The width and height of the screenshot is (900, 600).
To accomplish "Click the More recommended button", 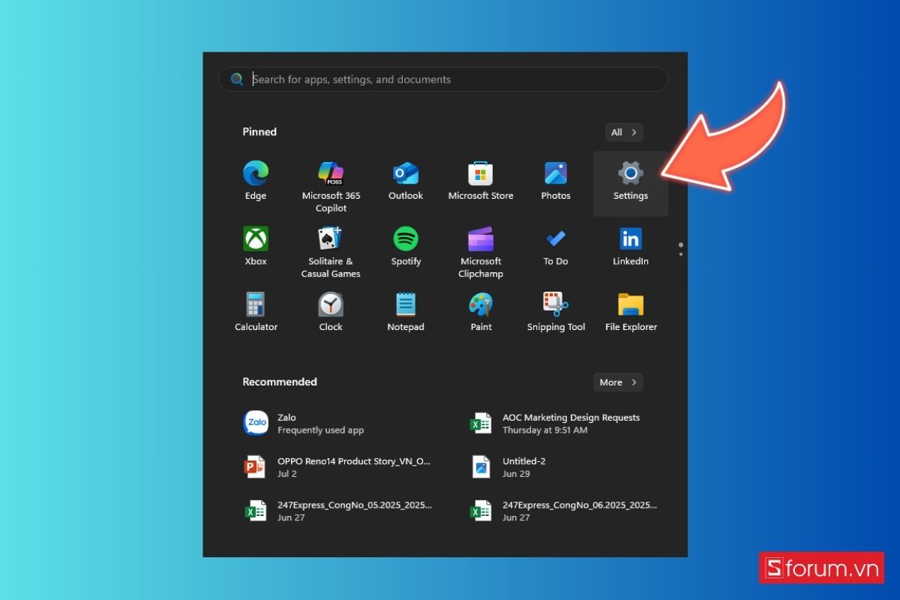I will 618,382.
